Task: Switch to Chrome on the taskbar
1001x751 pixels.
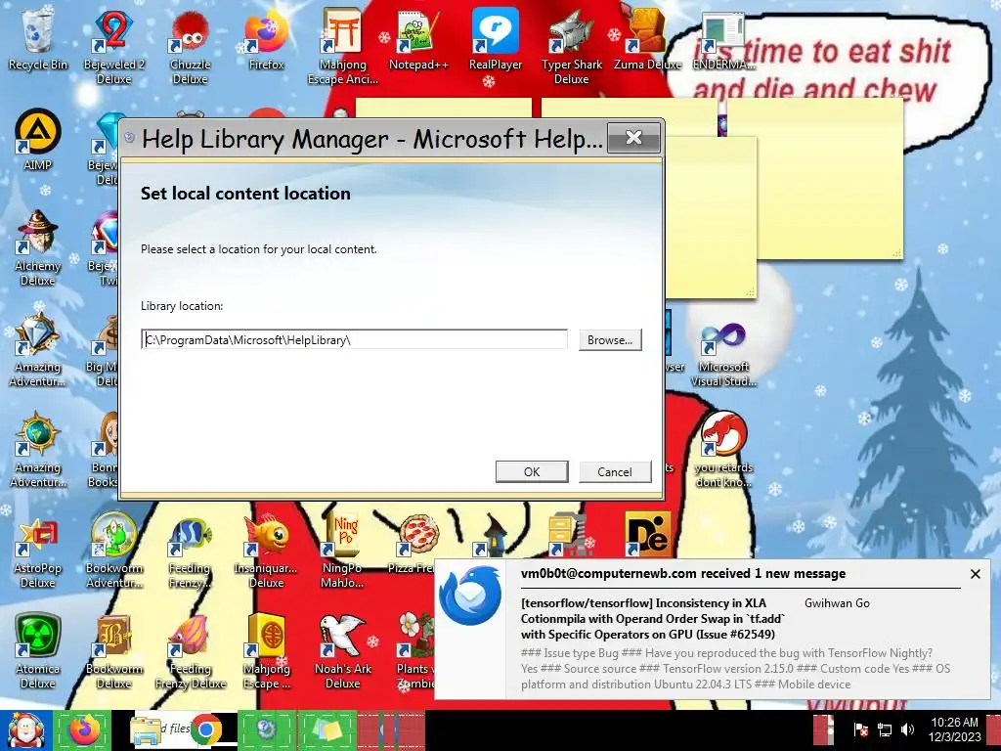Action: [205, 729]
